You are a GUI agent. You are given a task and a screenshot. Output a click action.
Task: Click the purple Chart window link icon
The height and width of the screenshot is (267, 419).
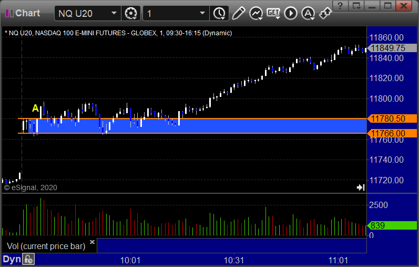point(9,13)
